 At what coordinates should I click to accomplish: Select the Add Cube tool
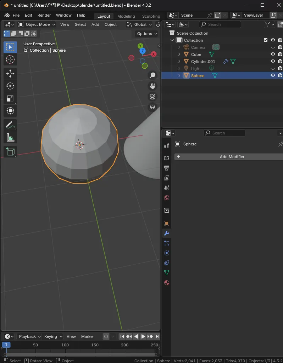[10, 152]
